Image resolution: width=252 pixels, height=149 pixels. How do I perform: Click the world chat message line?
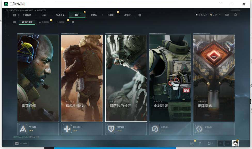point(27,137)
